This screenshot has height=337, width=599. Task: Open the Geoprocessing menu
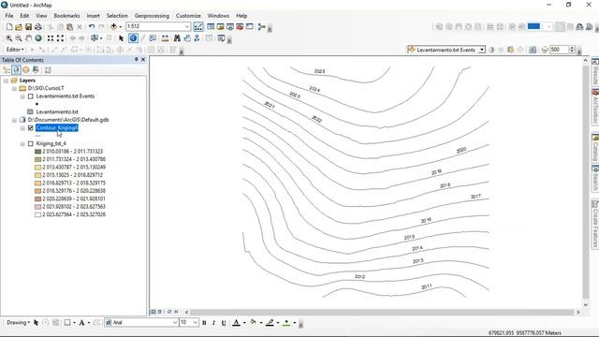tap(152, 16)
